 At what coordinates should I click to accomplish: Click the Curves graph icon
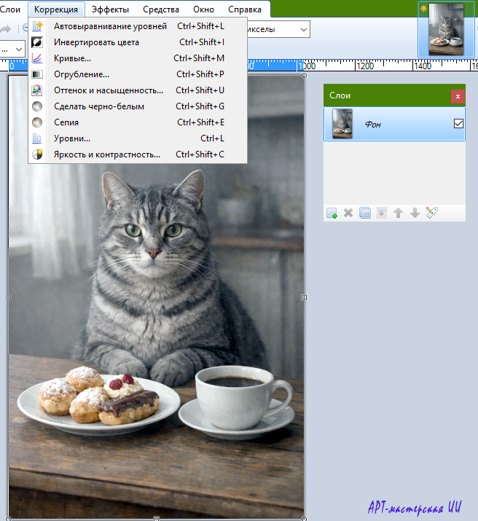(37, 58)
